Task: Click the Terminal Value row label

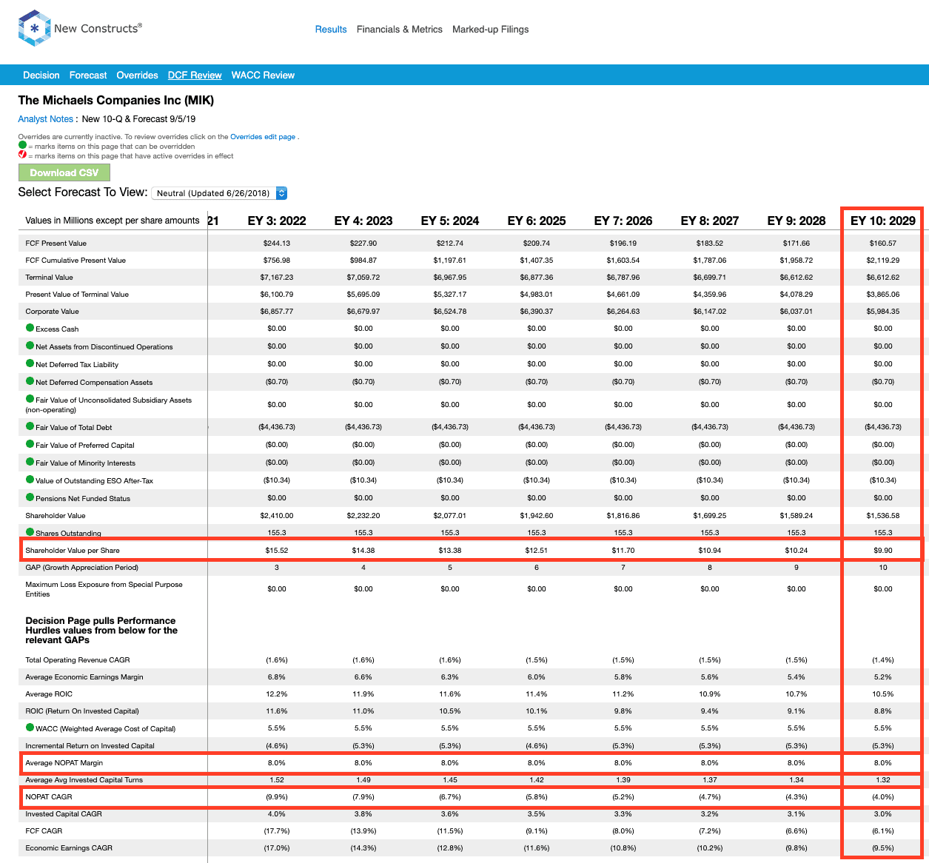Action: [50, 278]
